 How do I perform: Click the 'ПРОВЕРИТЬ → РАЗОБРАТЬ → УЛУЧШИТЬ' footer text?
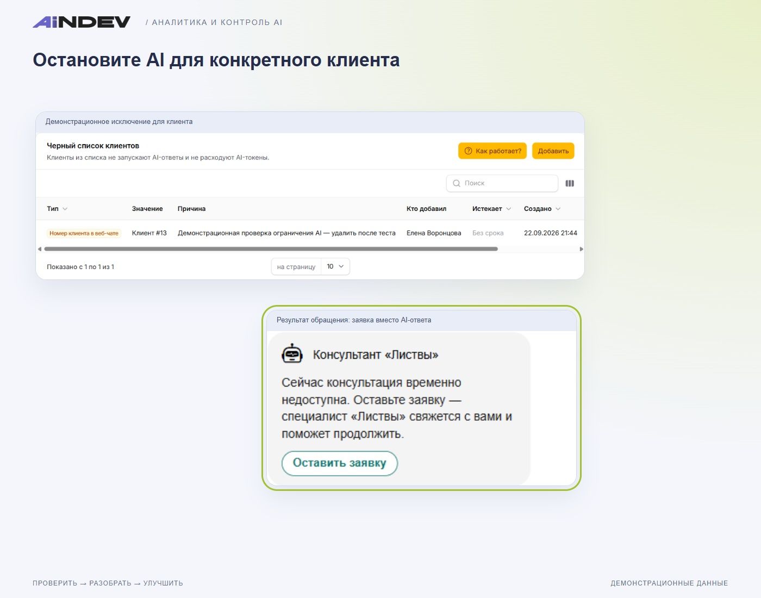click(x=108, y=583)
